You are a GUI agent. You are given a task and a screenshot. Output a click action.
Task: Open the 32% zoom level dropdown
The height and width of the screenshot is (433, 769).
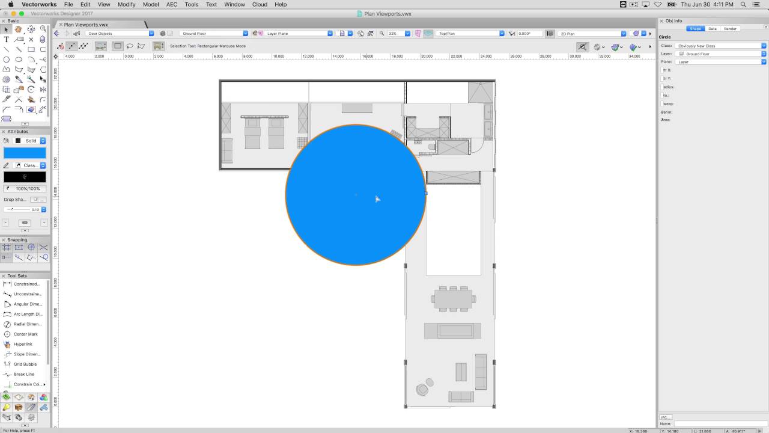(x=399, y=34)
